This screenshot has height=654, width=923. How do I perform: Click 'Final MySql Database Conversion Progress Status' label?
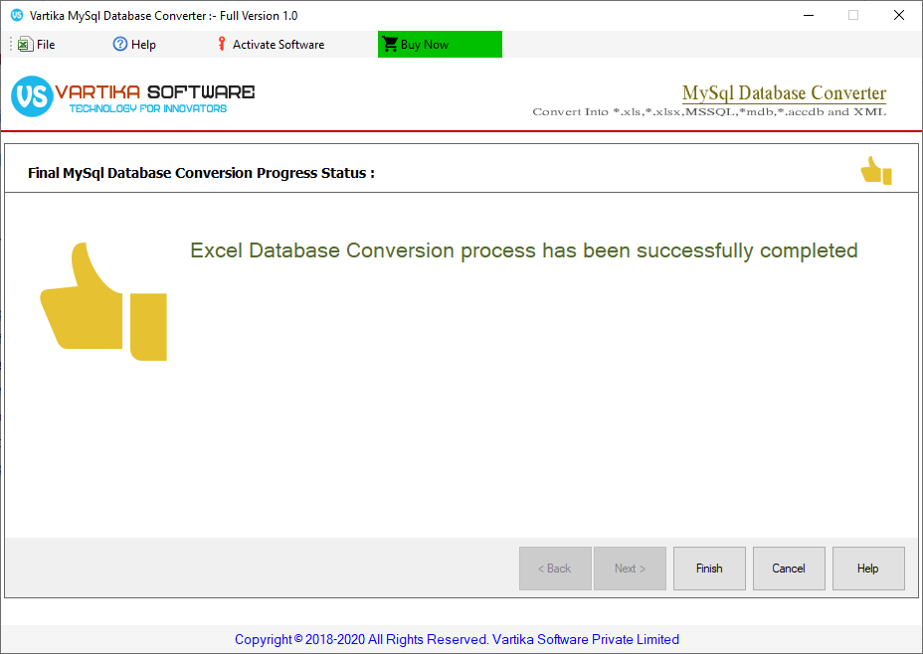(x=201, y=173)
